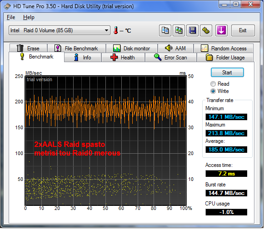Click the HD Tune app icon in title bar

[7, 6]
